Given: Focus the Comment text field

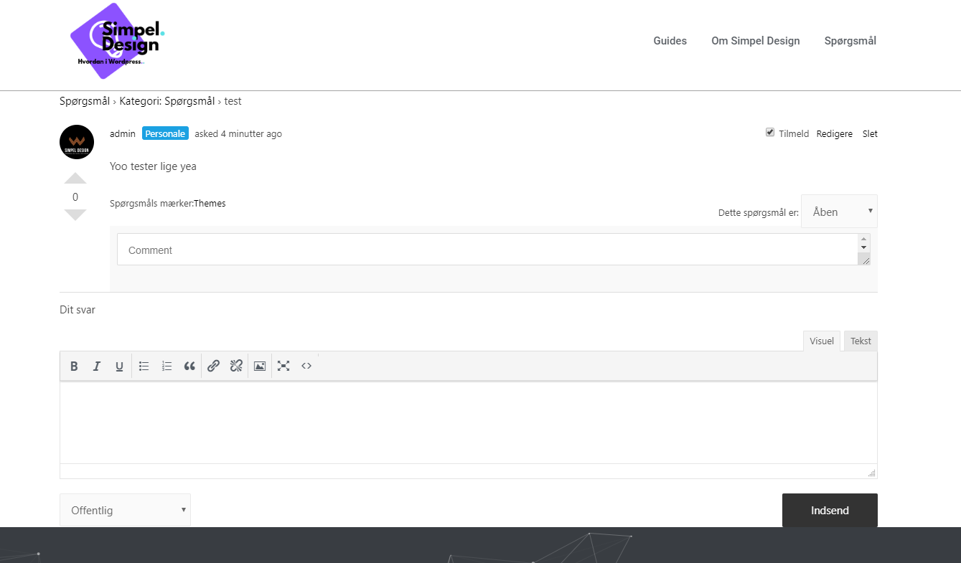Looking at the screenshot, I should [487, 250].
